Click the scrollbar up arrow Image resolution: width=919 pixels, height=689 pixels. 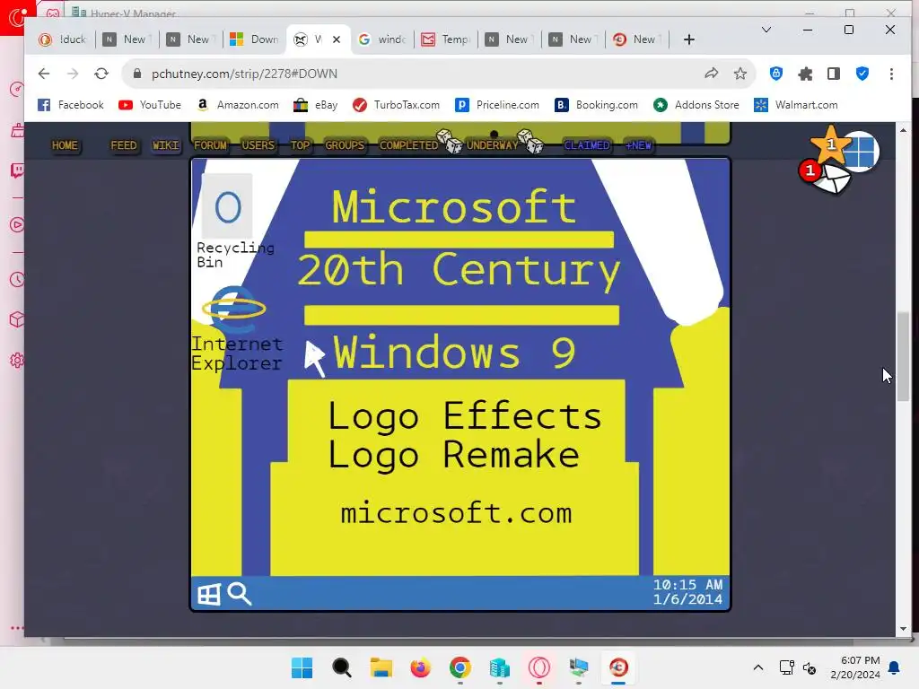903,130
